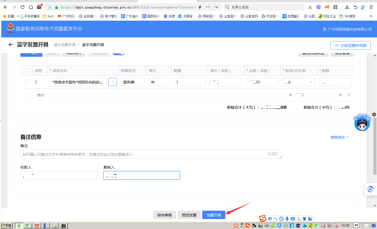Click the browser downloads icon

tap(347, 7)
